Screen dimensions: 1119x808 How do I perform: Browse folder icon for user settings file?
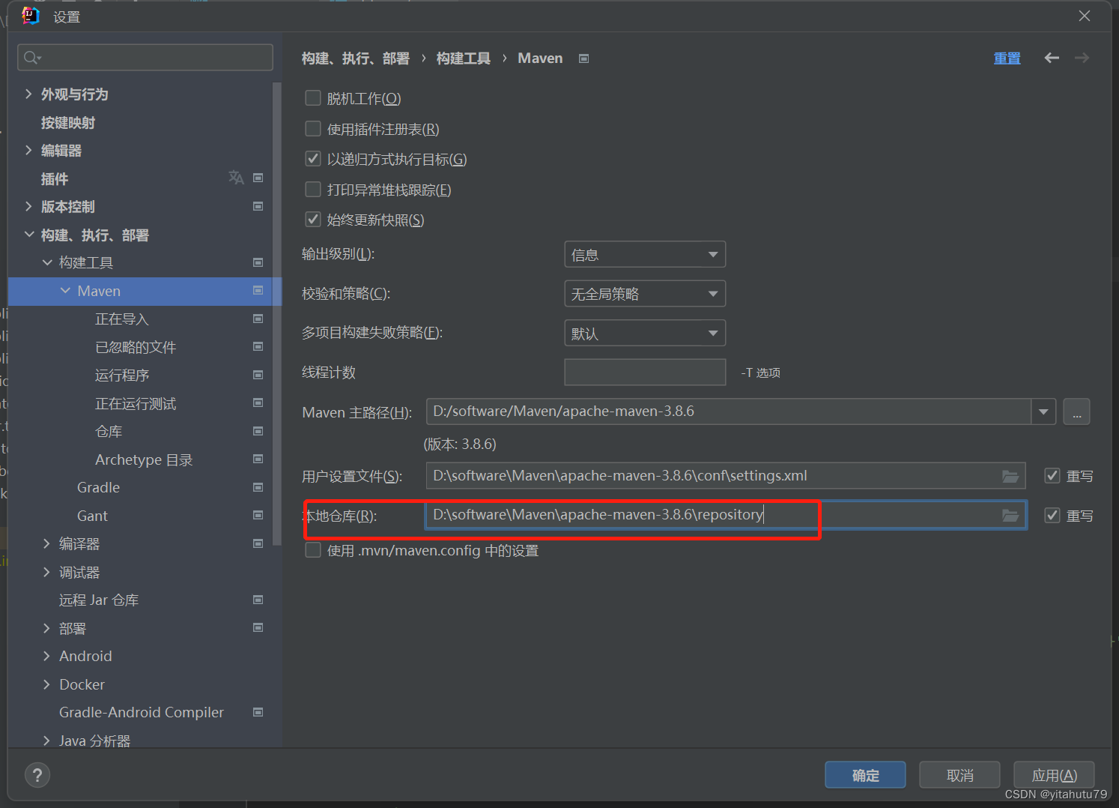[1010, 476]
